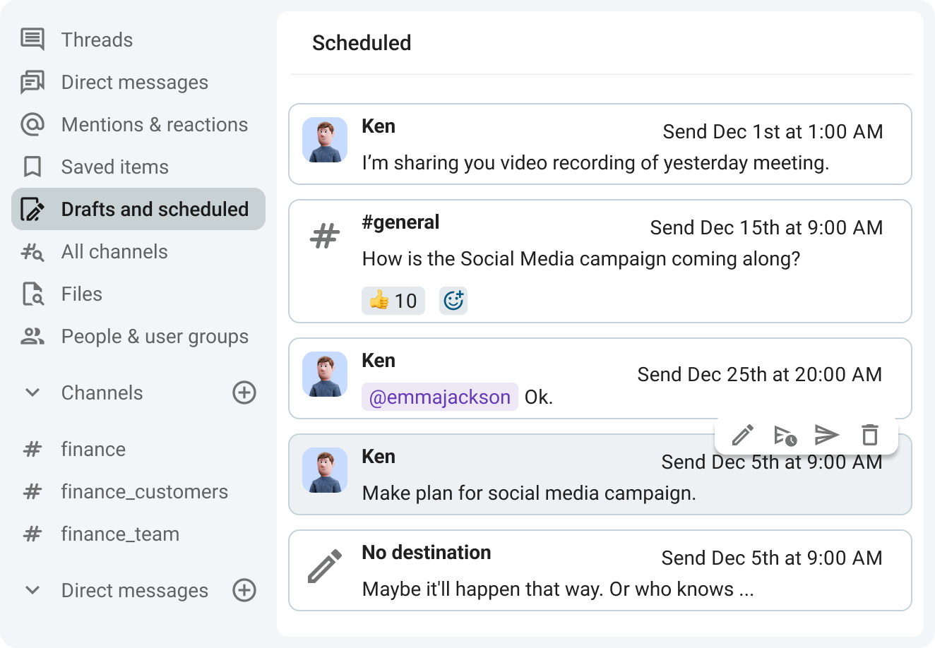Open Mentions & reactions
935x648 pixels.
tap(155, 124)
